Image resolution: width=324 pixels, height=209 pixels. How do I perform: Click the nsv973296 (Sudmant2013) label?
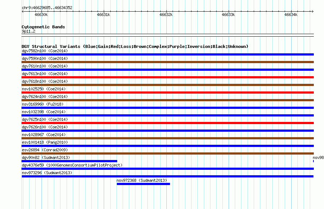coord(47,173)
